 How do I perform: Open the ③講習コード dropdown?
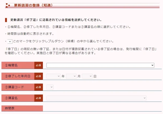pyautogui.click(x=50, y=87)
